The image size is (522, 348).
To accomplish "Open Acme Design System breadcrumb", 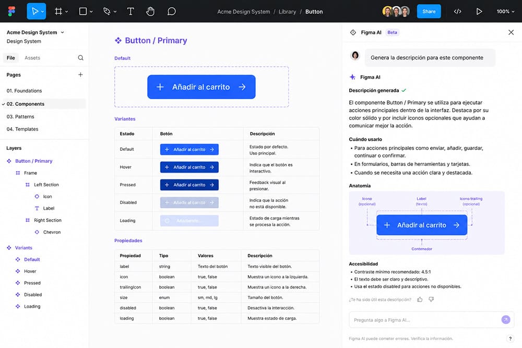I will (243, 11).
